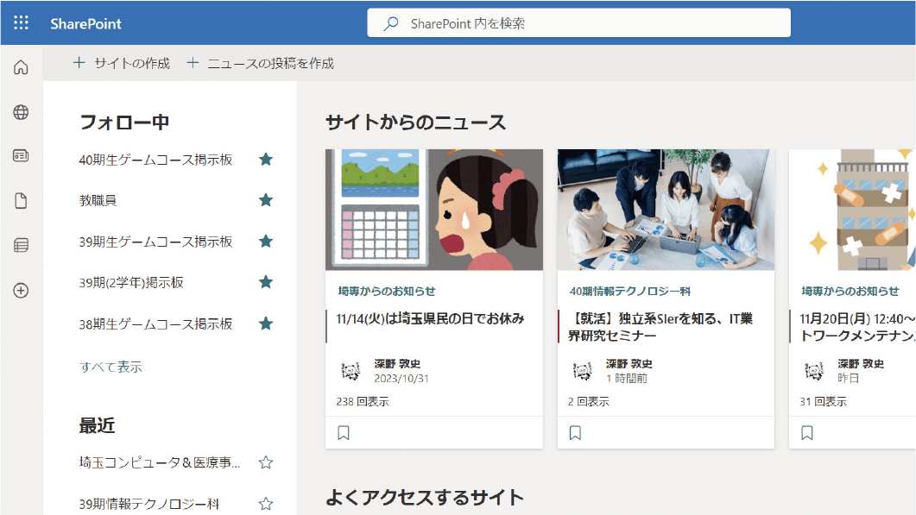Open 38期生ゲームコース掲示板 site
Viewport: 916px width, 515px height.
(x=156, y=323)
